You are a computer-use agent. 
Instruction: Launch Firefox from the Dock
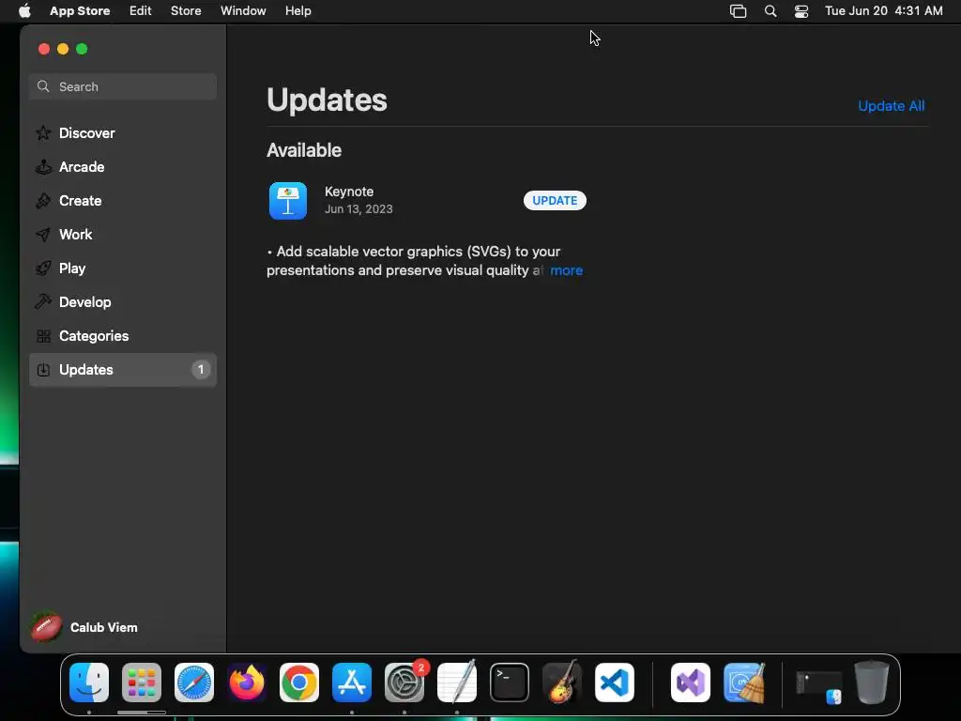pos(247,683)
